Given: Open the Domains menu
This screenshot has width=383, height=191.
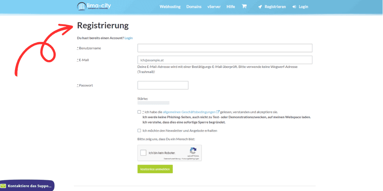Looking at the screenshot, I should pos(194,7).
